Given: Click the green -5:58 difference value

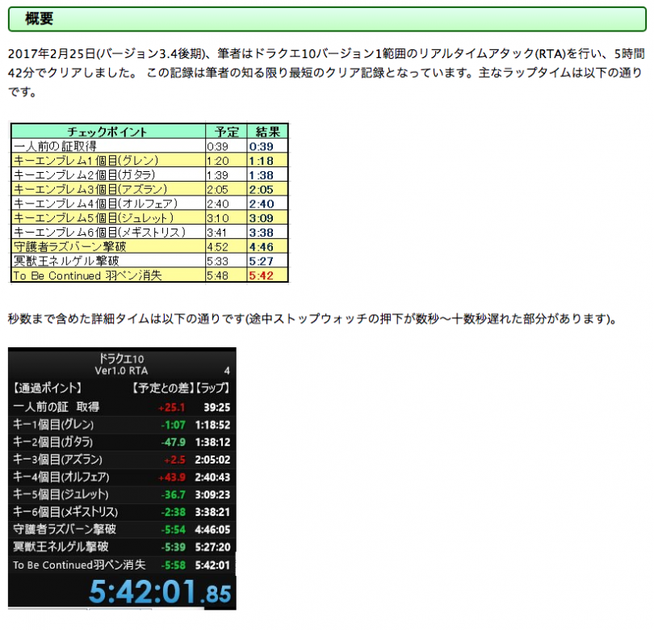Looking at the screenshot, I should click(x=173, y=565).
